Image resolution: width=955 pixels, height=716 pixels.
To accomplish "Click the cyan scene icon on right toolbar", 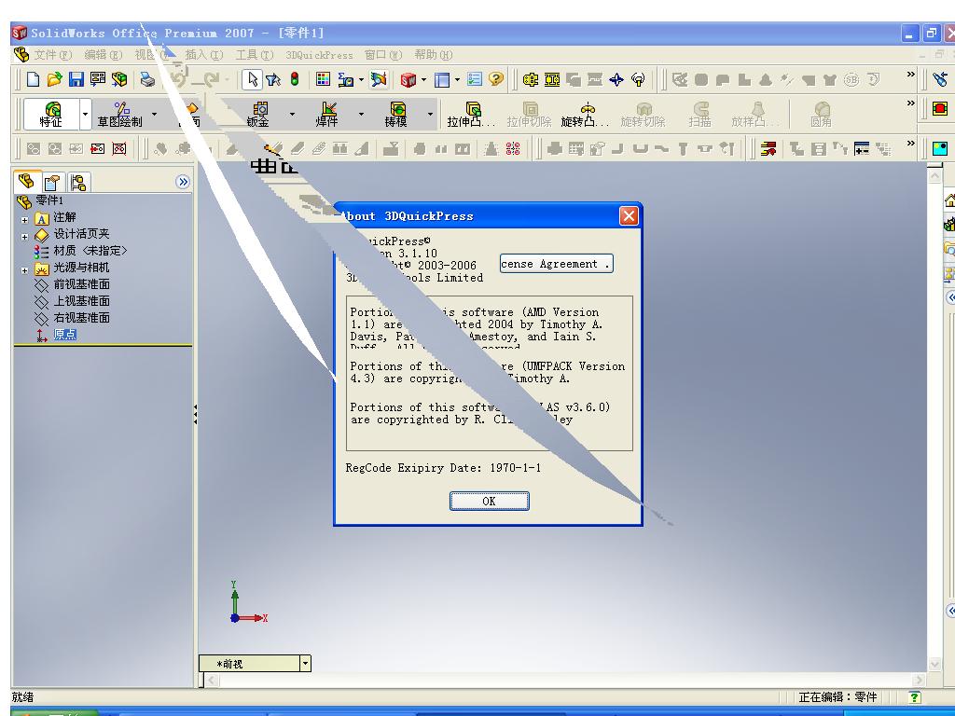I will pos(940,148).
